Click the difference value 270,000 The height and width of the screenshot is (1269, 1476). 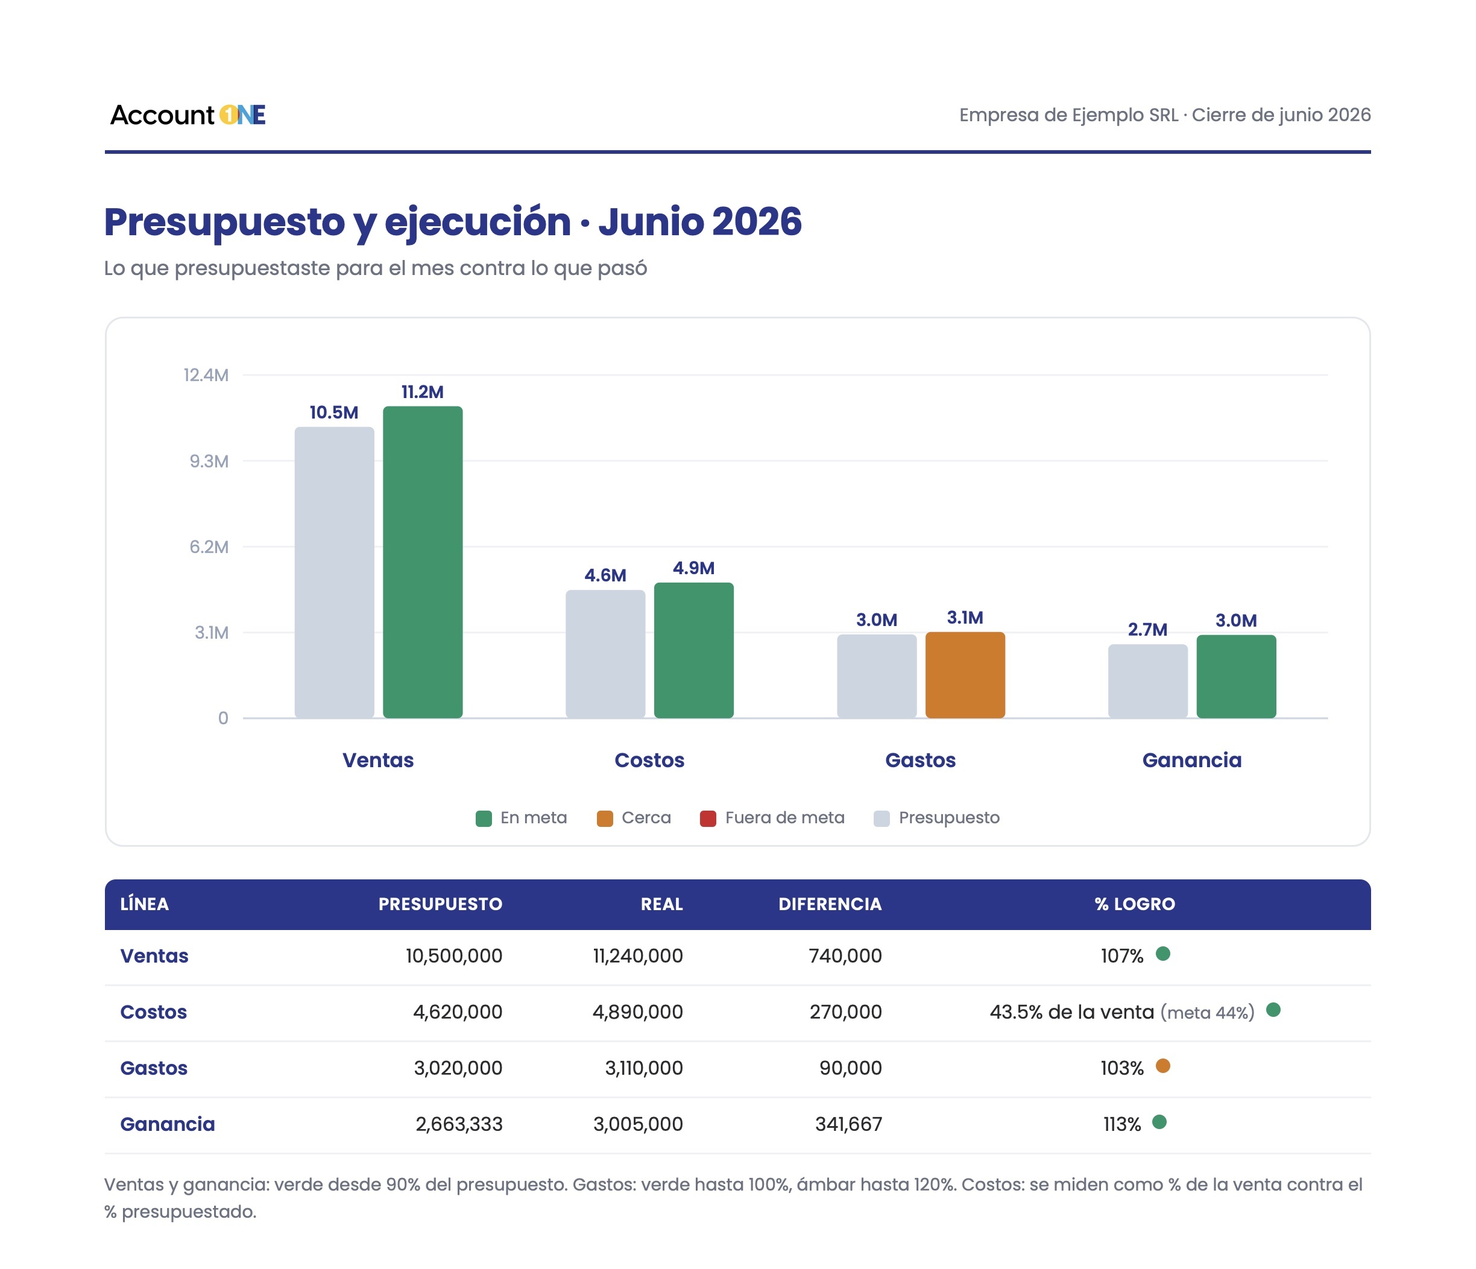coord(845,1013)
